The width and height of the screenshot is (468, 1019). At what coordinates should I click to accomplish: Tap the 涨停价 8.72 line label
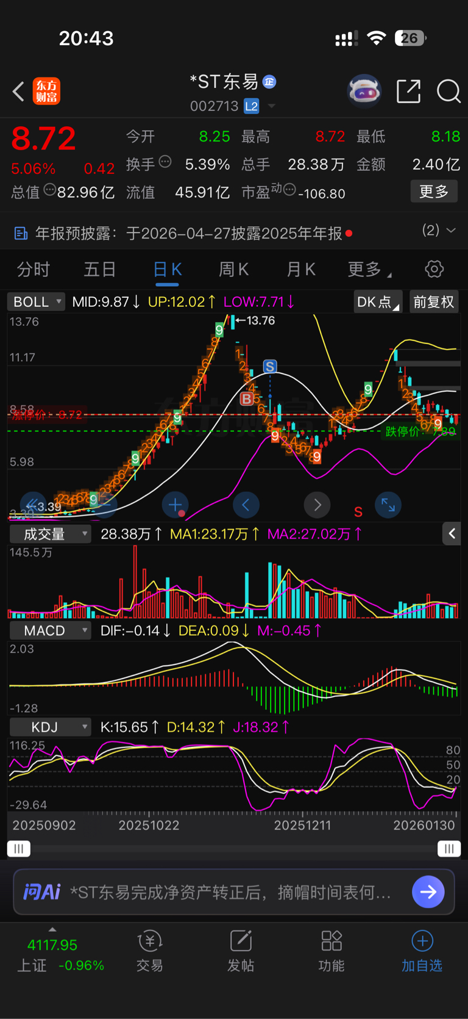click(x=46, y=415)
